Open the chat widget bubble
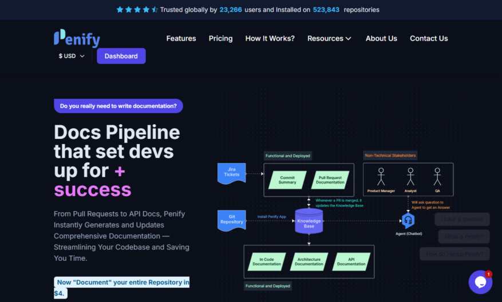Viewport: 502px width, 302px height. pos(480,282)
